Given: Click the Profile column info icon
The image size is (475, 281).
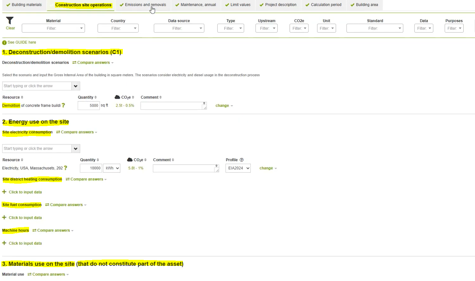Looking at the screenshot, I should pos(242,160).
